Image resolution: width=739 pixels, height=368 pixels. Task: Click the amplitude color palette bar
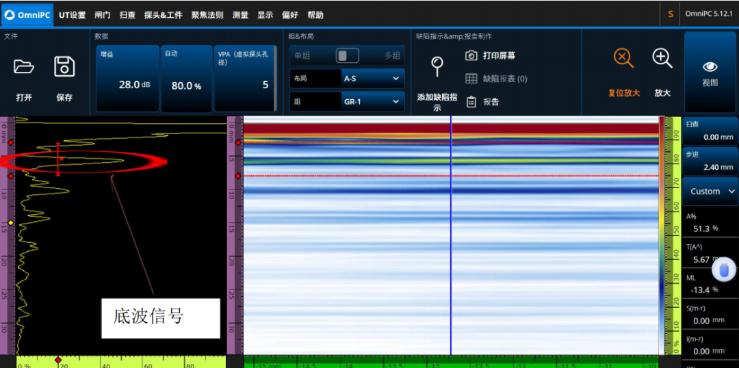click(x=661, y=235)
